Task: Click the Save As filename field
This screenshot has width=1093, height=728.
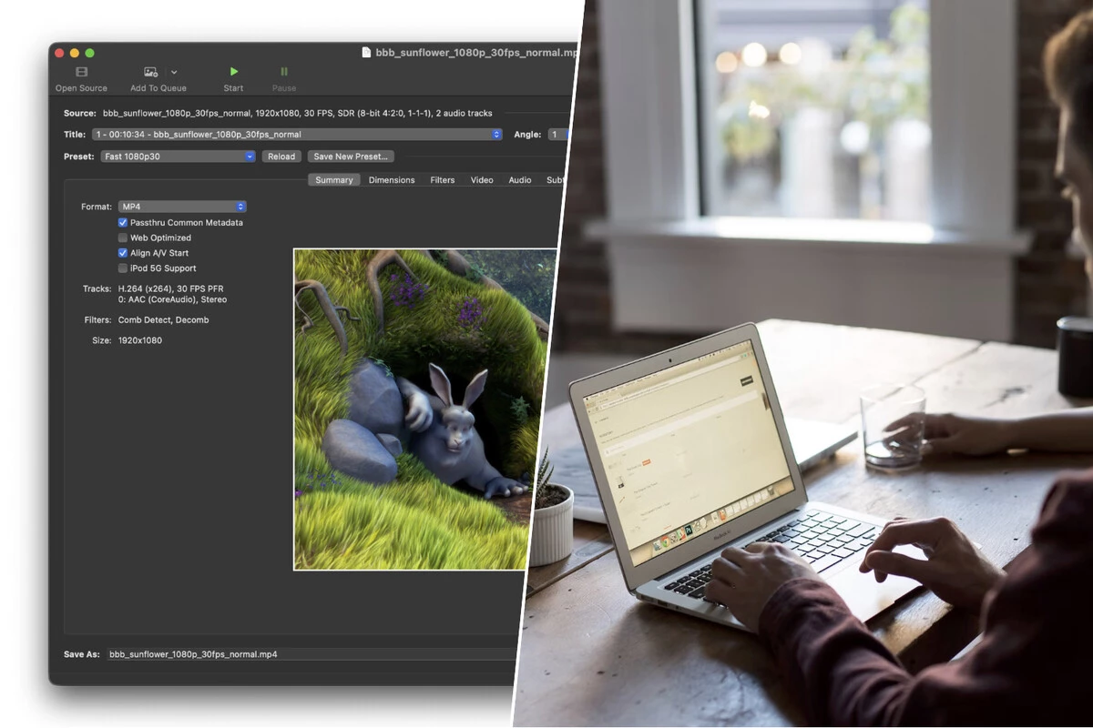Action: click(310, 654)
